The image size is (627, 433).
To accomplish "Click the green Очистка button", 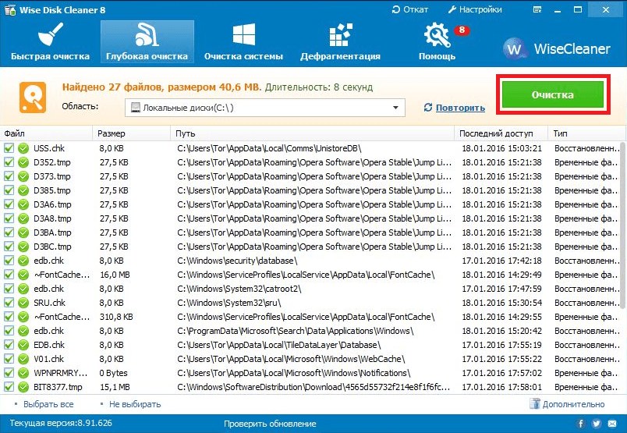I will click(552, 94).
